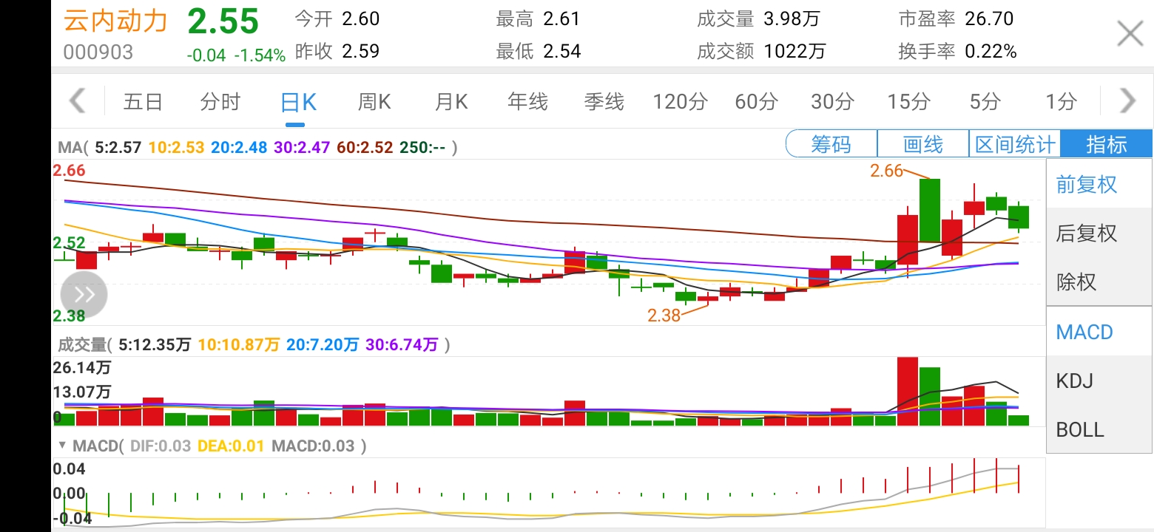Select the 30分 period tab
The width and height of the screenshot is (1154, 532).
point(832,102)
